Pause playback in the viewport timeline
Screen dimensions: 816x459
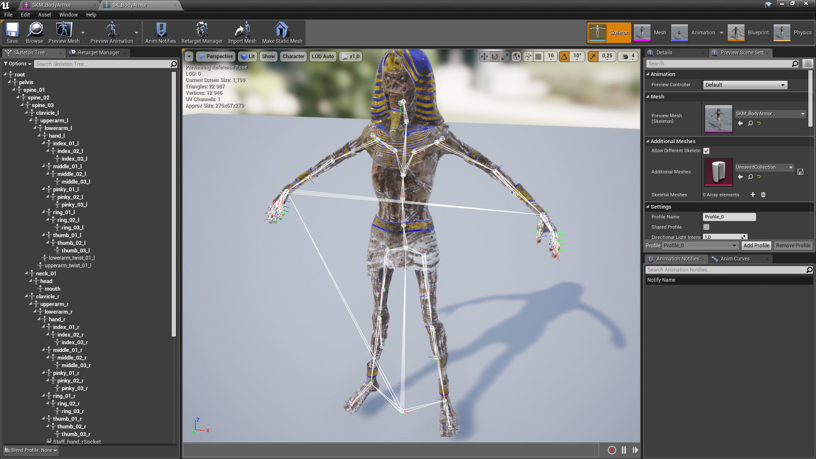click(623, 450)
